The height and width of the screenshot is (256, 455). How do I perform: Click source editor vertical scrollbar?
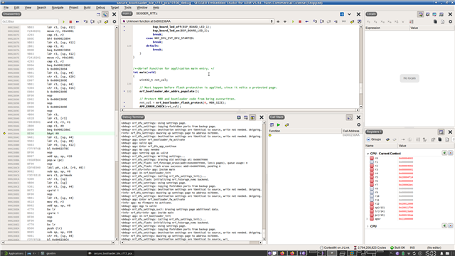click(361, 66)
